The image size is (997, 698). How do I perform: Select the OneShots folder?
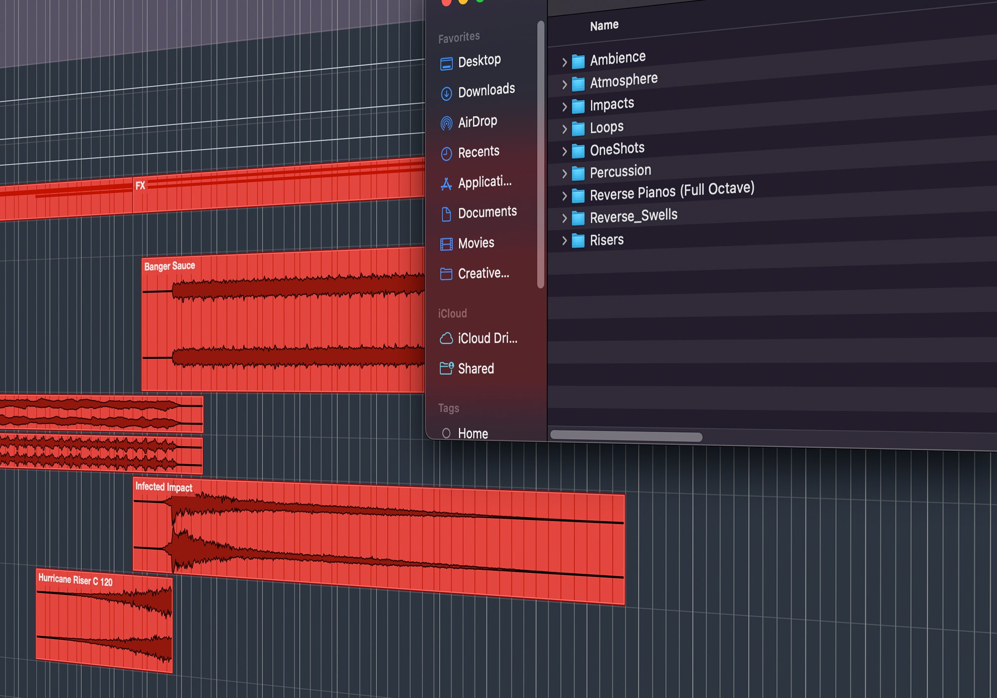pyautogui.click(x=617, y=149)
